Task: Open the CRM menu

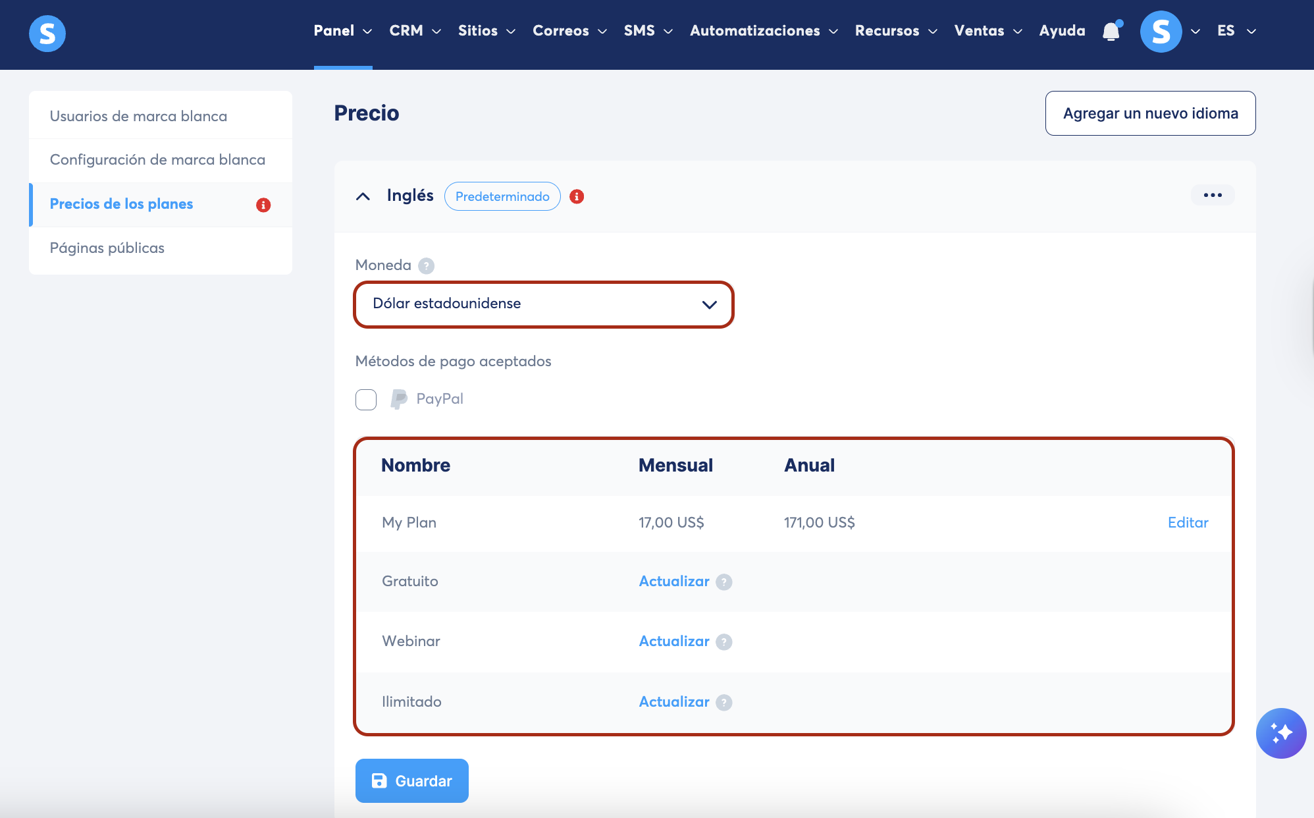Action: pos(414,31)
